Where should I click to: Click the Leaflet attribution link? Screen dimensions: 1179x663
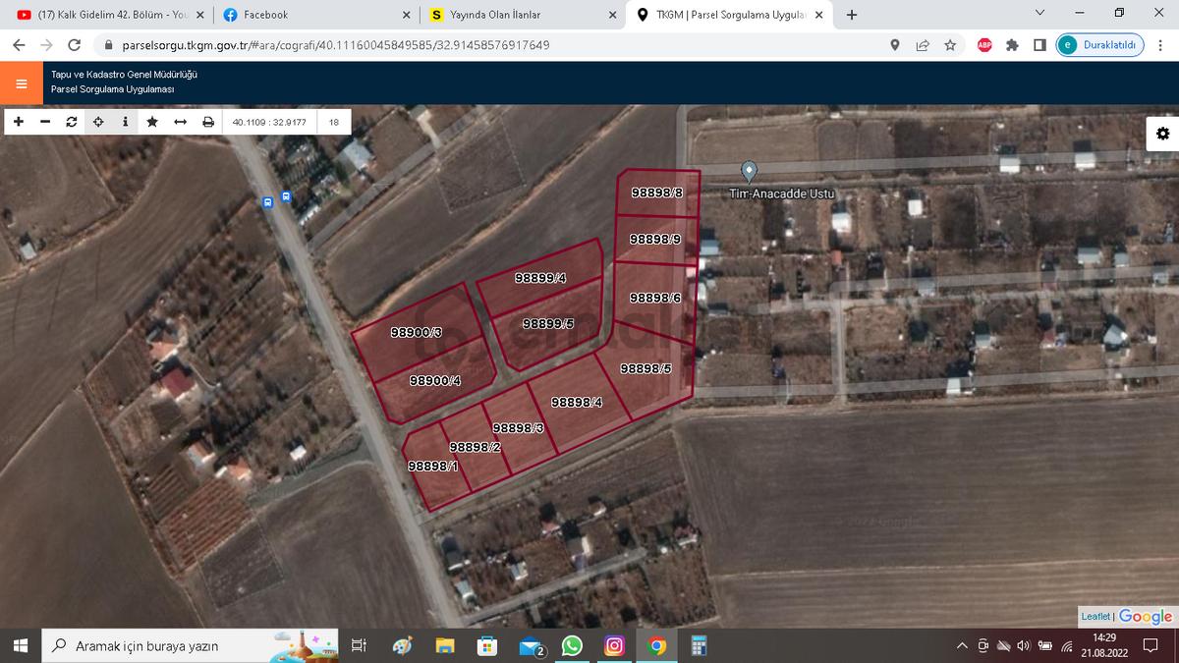click(1095, 617)
